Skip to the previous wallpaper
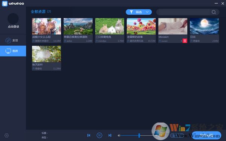 point(89,135)
